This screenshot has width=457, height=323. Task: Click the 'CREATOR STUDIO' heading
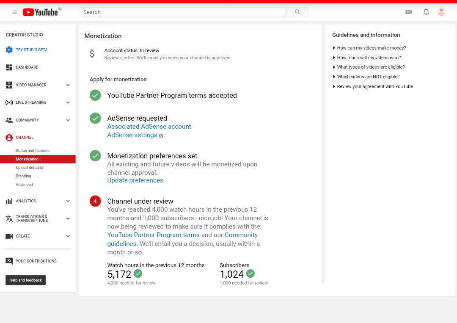pos(25,35)
